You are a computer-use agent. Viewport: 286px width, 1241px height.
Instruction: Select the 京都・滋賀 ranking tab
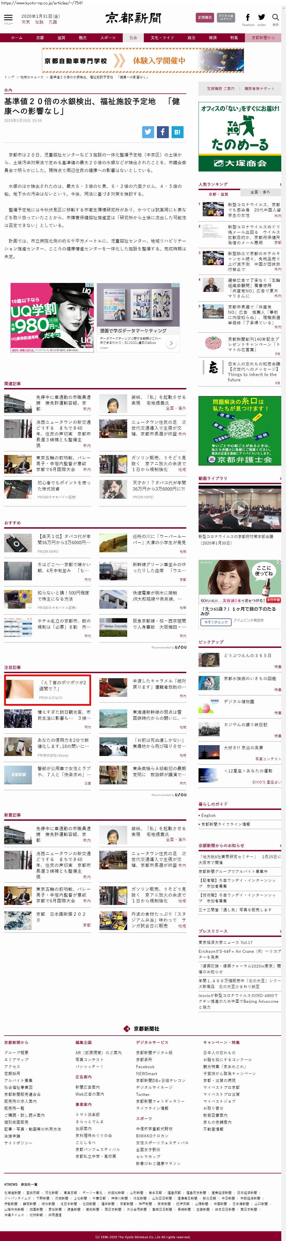point(219,194)
